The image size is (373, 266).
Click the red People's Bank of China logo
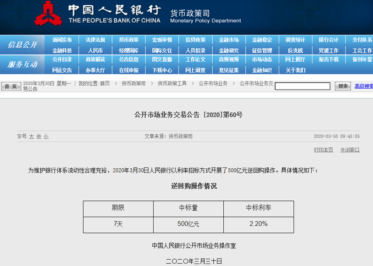click(x=48, y=13)
